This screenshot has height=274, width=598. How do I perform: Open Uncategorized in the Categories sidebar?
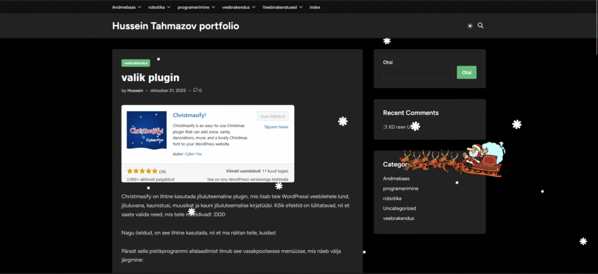[x=399, y=208]
